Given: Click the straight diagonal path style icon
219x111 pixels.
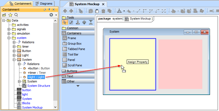Looking at the screenshot, I should pyautogui.click(x=138, y=11).
